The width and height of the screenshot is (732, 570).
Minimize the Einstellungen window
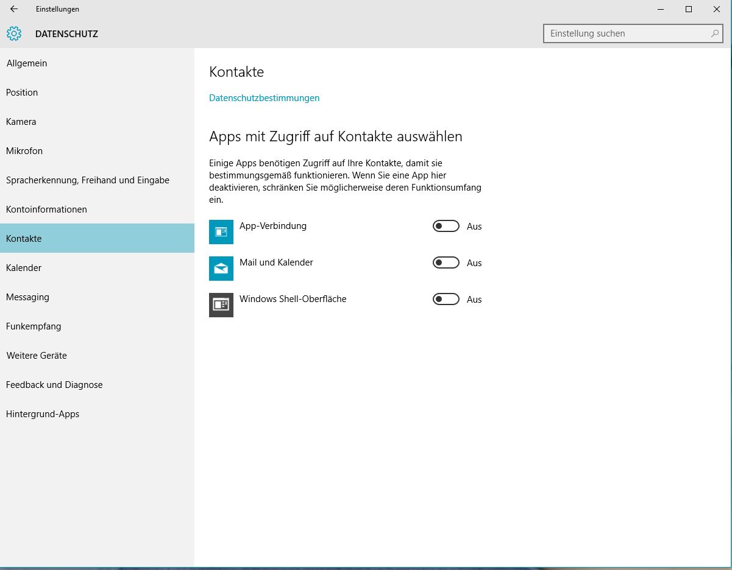(x=661, y=9)
